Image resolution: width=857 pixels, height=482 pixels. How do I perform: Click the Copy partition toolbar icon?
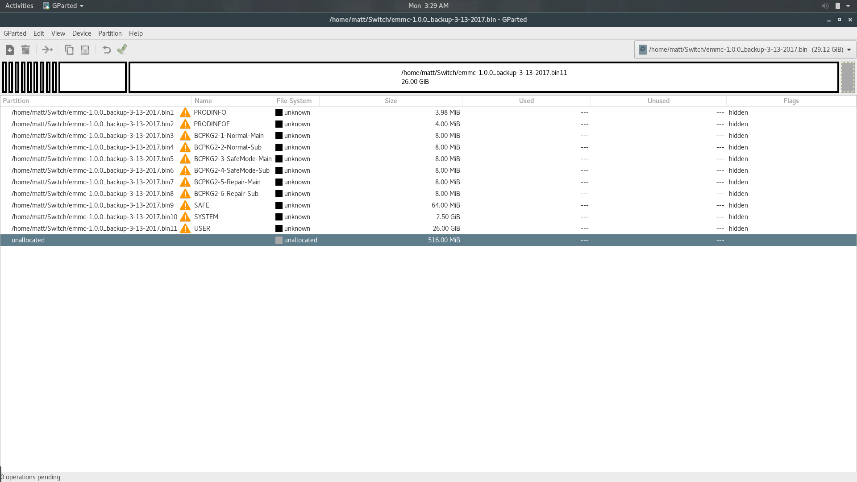click(x=69, y=50)
